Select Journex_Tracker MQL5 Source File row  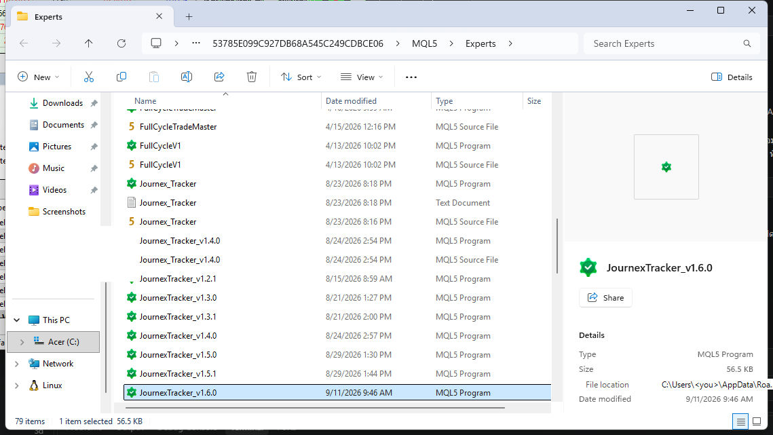(337, 221)
